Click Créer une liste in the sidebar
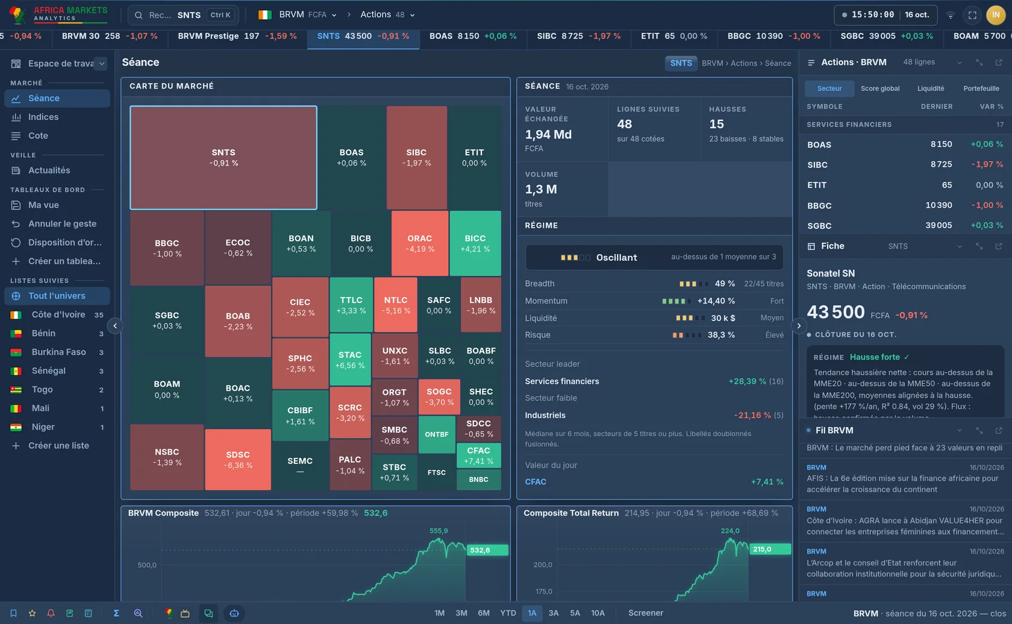 coord(57,446)
